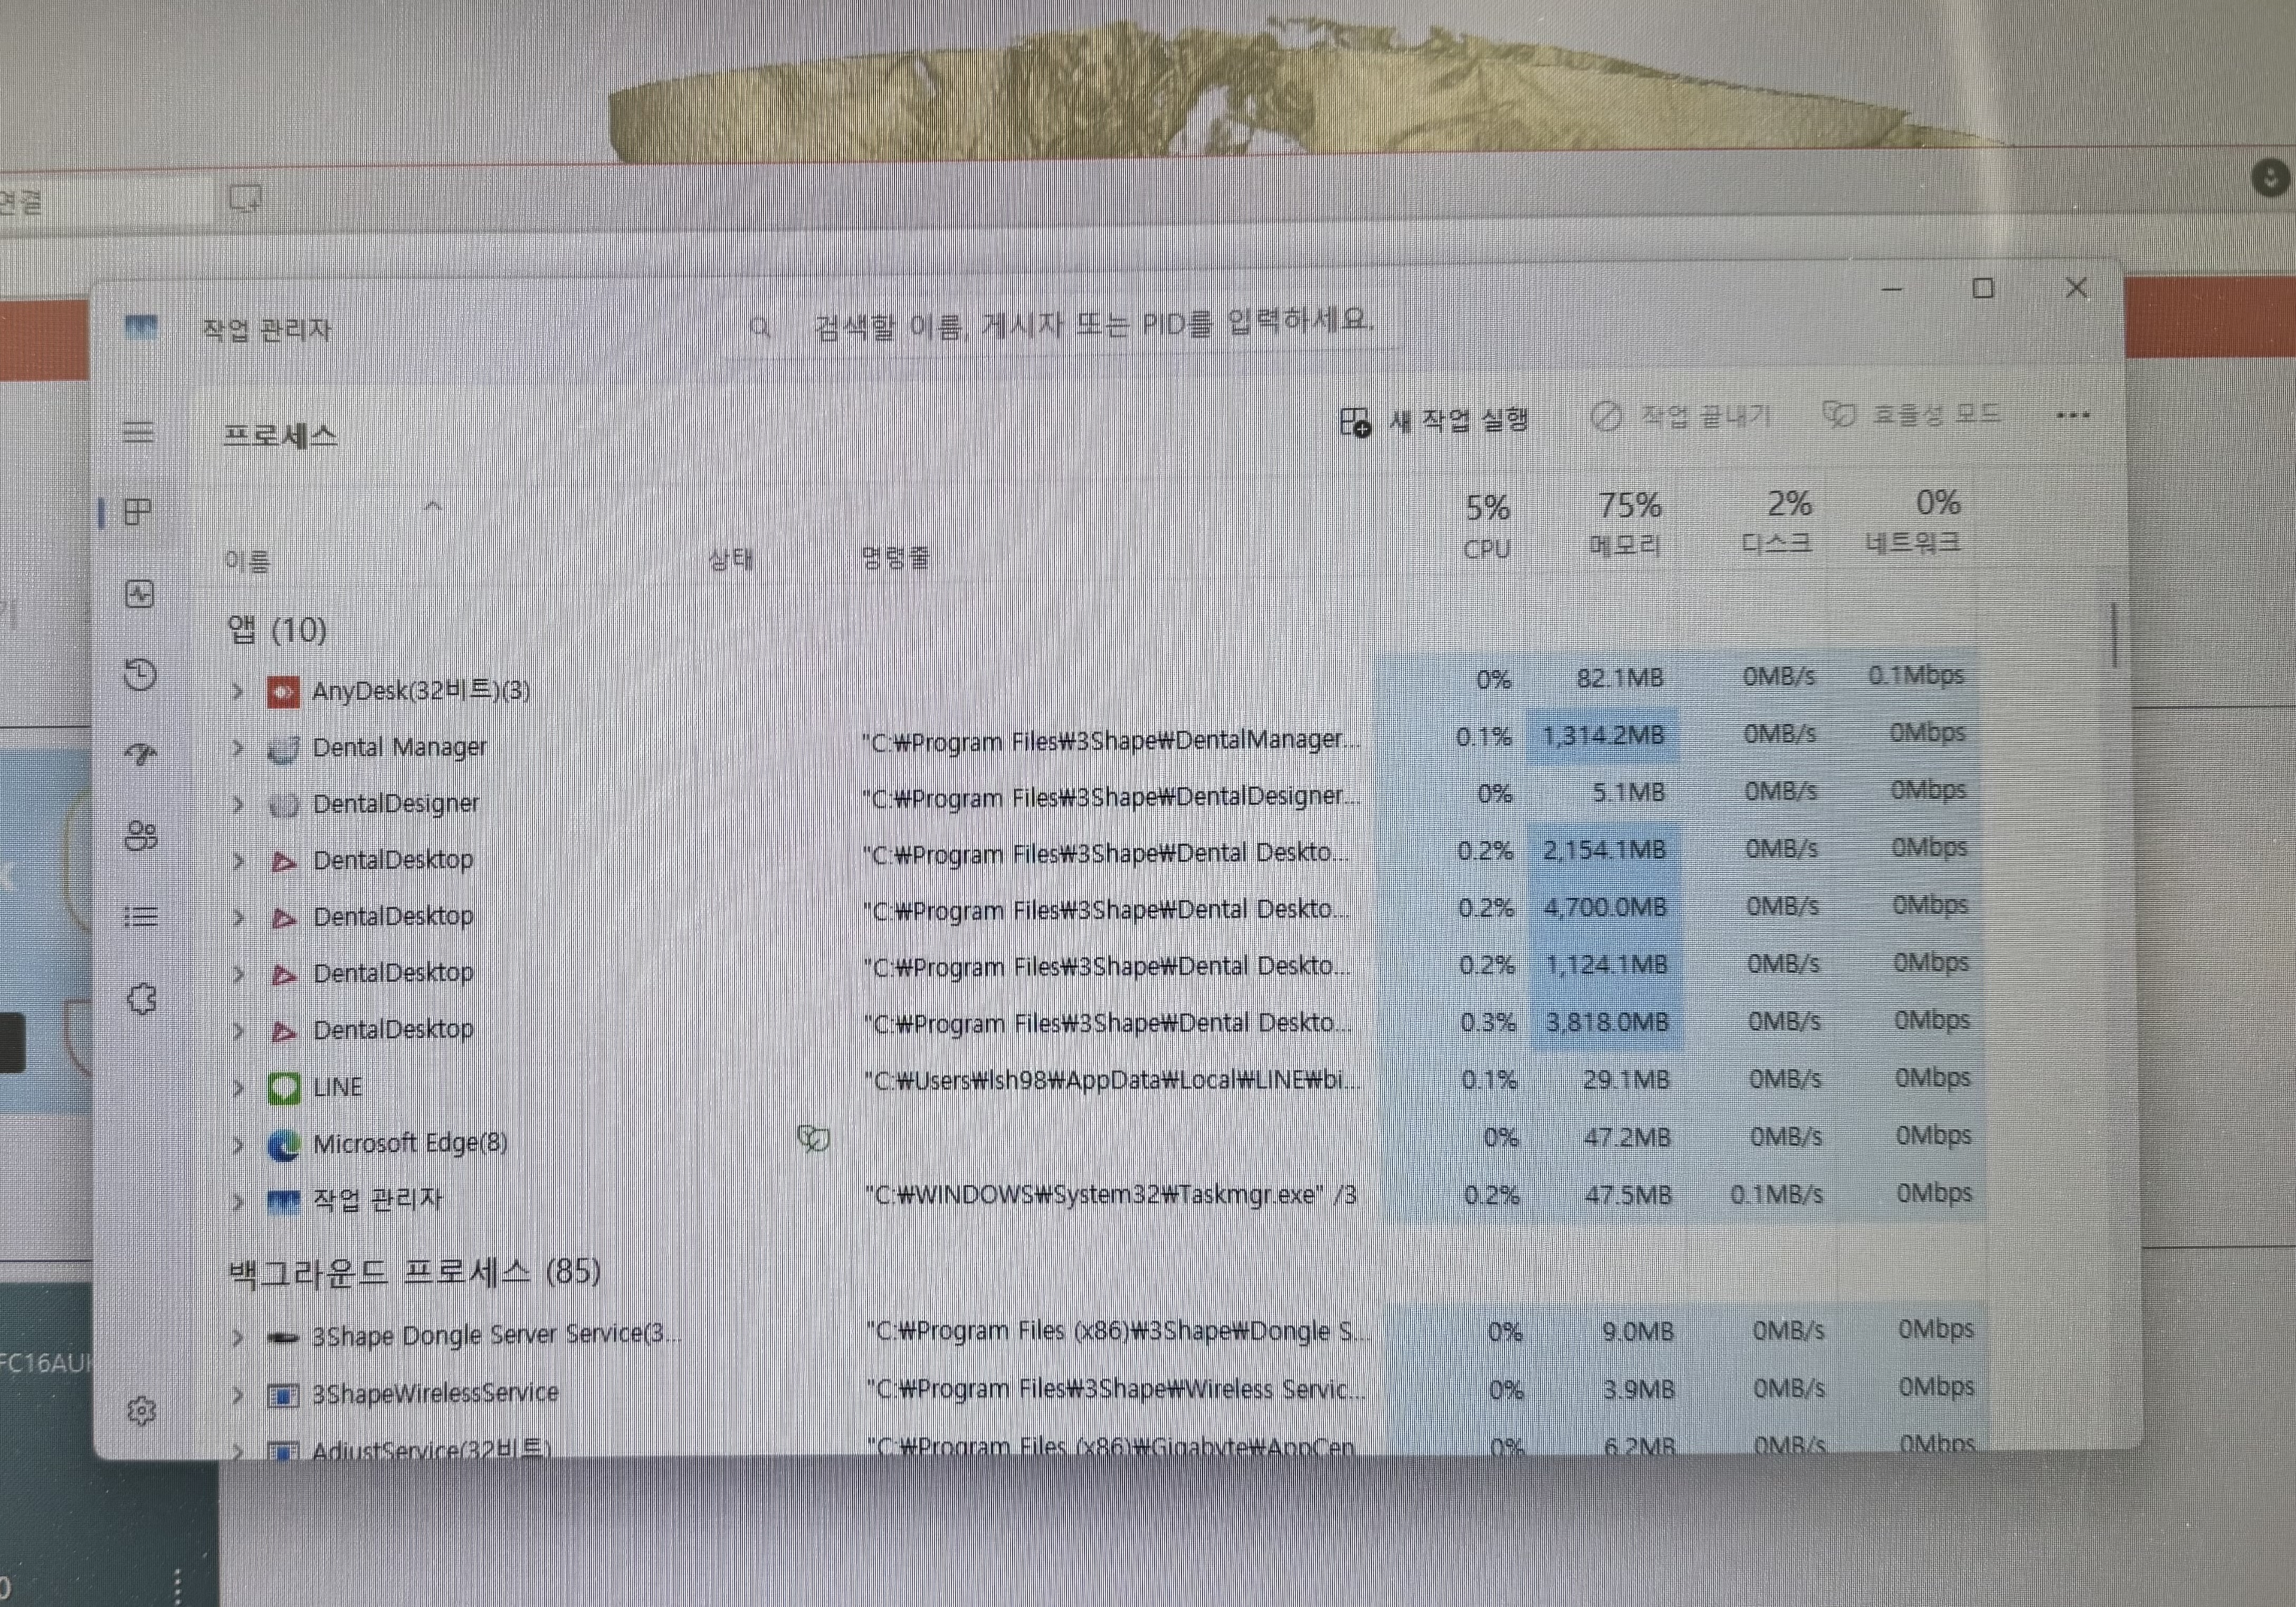Expand the DentalDesigner process row
Viewport: 2296px width, 1607px height.
click(237, 804)
